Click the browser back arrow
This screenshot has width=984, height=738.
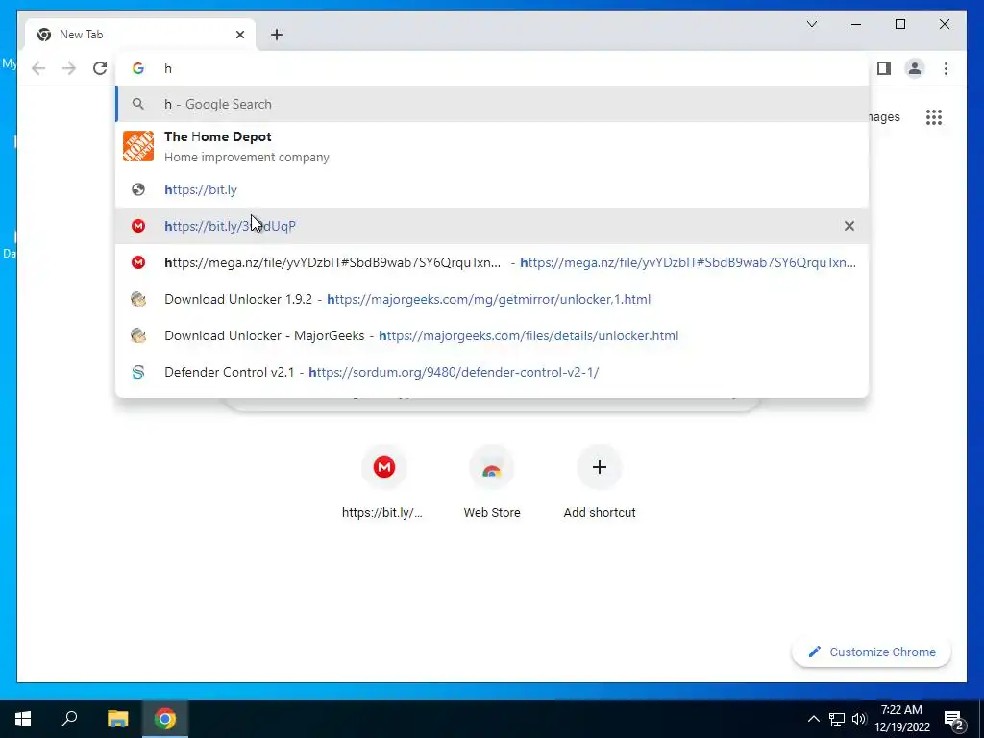[38, 68]
